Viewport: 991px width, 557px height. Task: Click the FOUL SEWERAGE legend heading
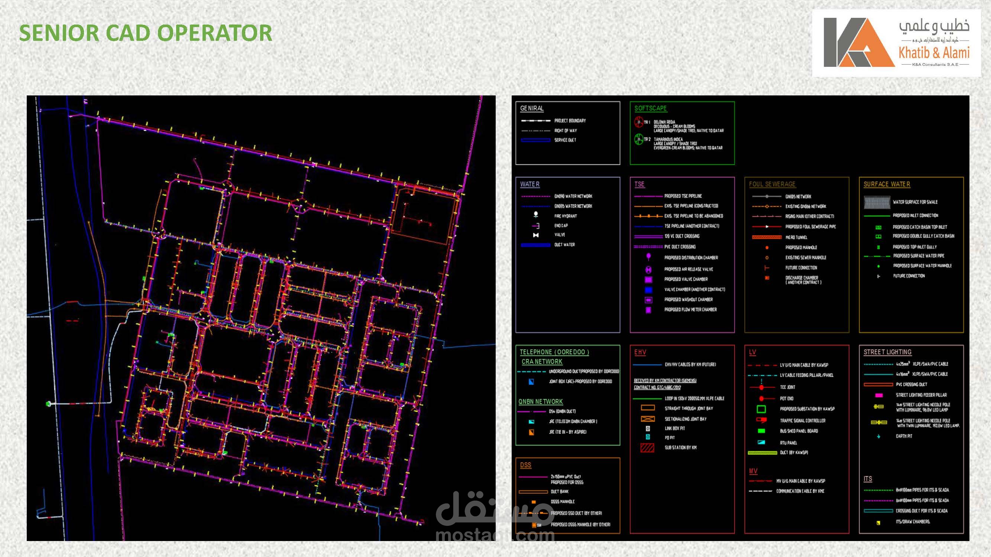point(772,184)
